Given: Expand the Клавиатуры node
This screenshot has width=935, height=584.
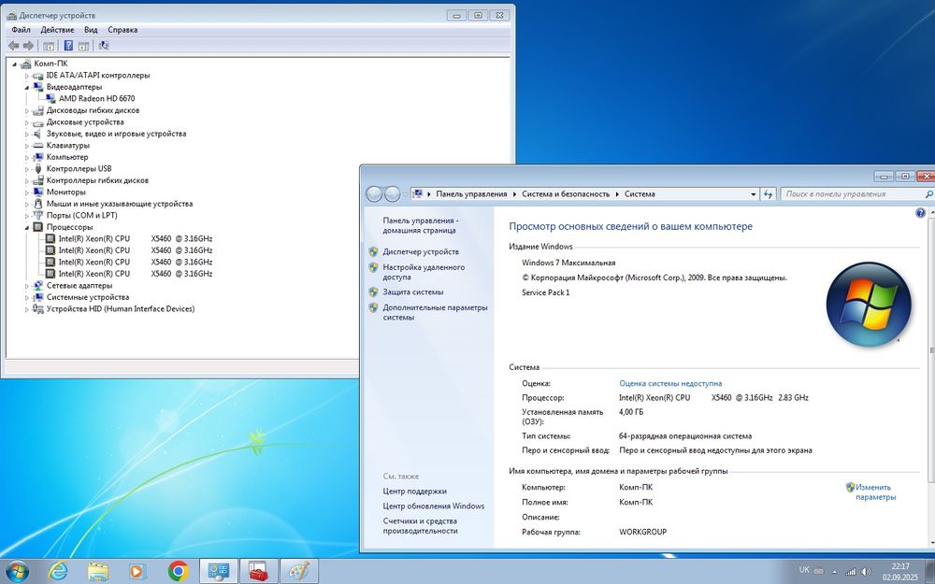Looking at the screenshot, I should [27, 146].
